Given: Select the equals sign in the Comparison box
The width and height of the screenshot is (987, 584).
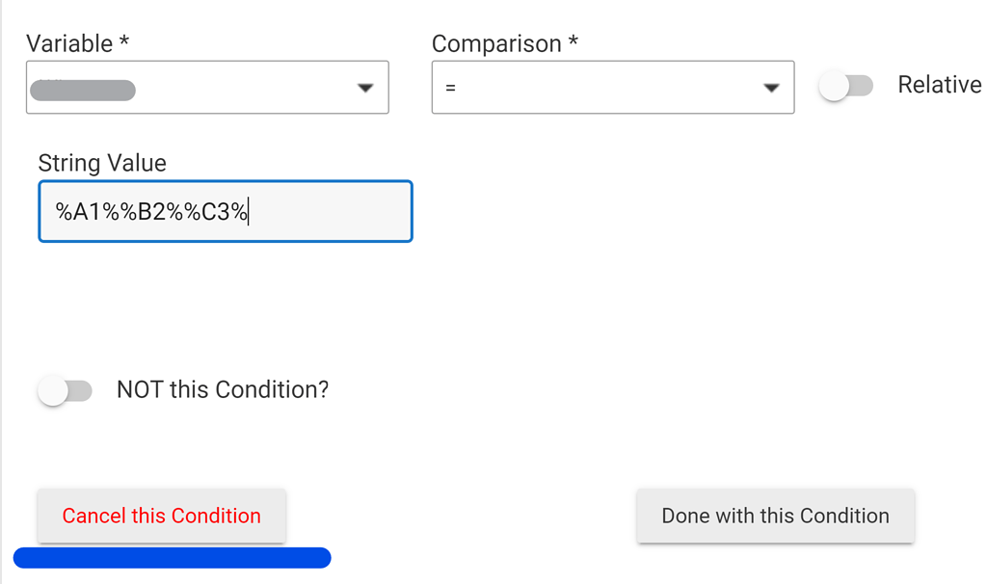Looking at the screenshot, I should point(449,87).
